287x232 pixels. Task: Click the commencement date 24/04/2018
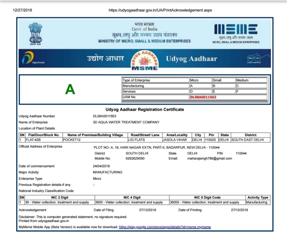pos(101,166)
